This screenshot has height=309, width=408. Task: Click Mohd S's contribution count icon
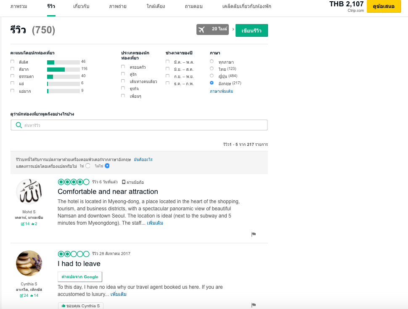coord(23,224)
